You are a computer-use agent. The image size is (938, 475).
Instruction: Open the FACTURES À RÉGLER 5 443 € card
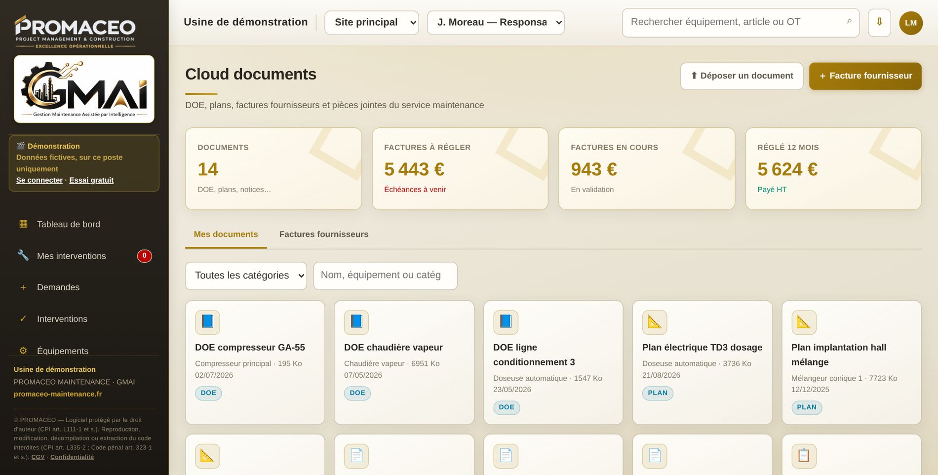[x=460, y=169]
